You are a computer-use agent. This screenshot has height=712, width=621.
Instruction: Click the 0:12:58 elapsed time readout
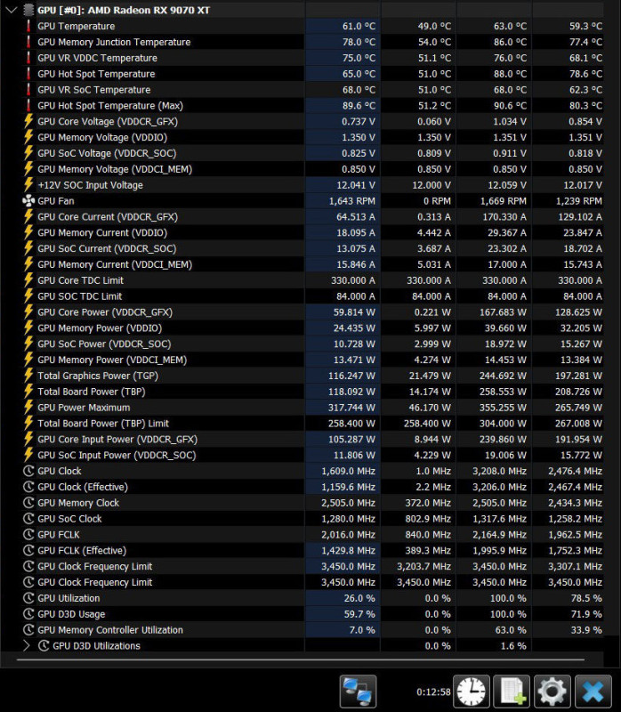(x=433, y=692)
